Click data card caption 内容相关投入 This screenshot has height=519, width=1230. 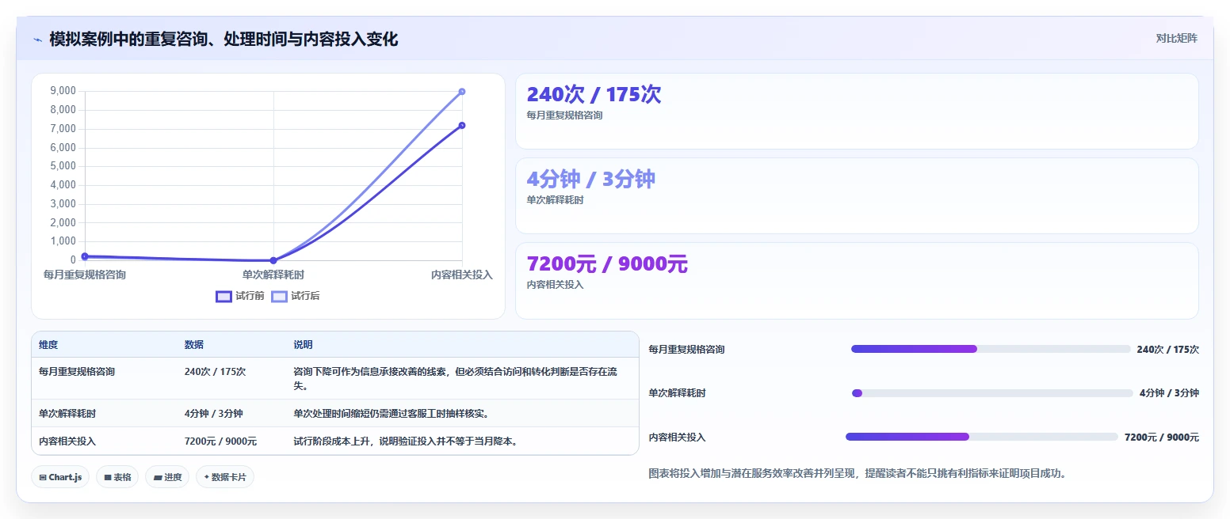[555, 285]
